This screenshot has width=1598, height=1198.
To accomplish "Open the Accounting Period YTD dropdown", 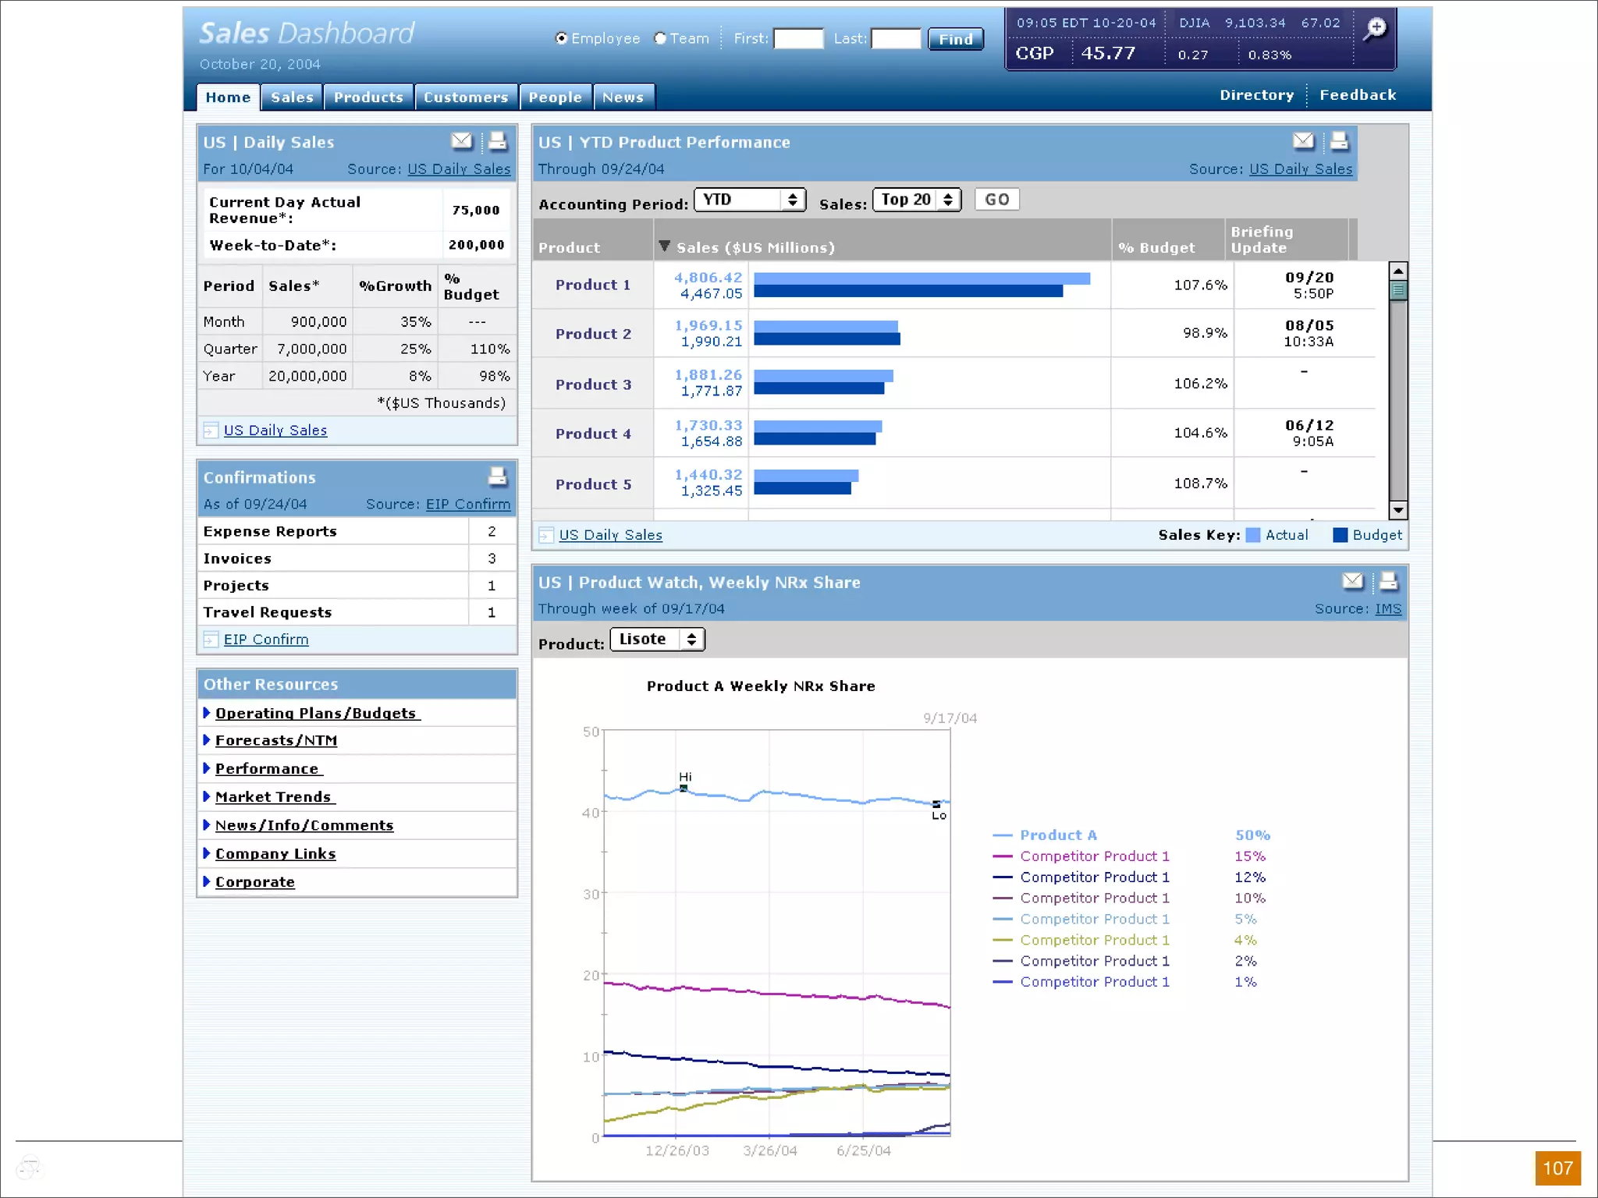I will [x=749, y=200].
